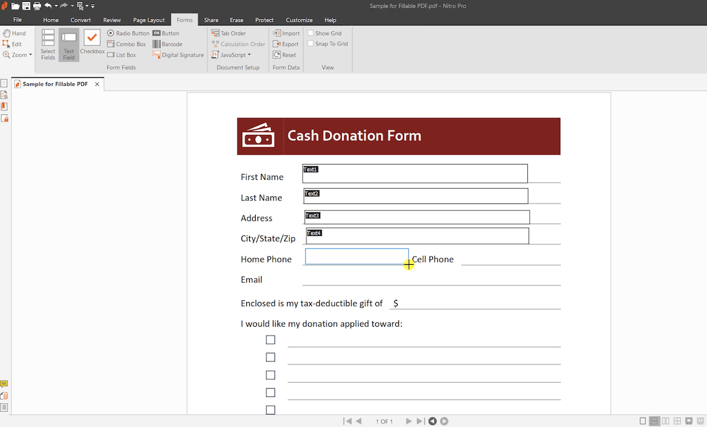Click the Import form data icon

(286, 33)
